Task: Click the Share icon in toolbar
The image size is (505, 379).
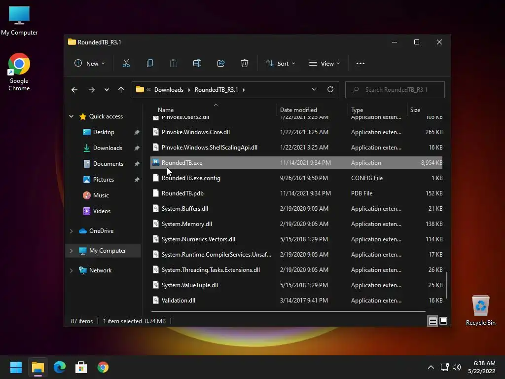Action: [x=221, y=64]
